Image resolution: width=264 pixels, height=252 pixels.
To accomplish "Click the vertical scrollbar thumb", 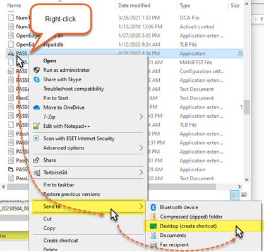I will point(247,106).
